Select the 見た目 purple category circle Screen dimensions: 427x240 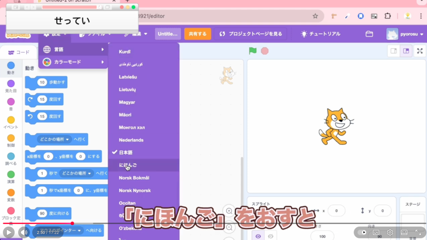(11, 84)
